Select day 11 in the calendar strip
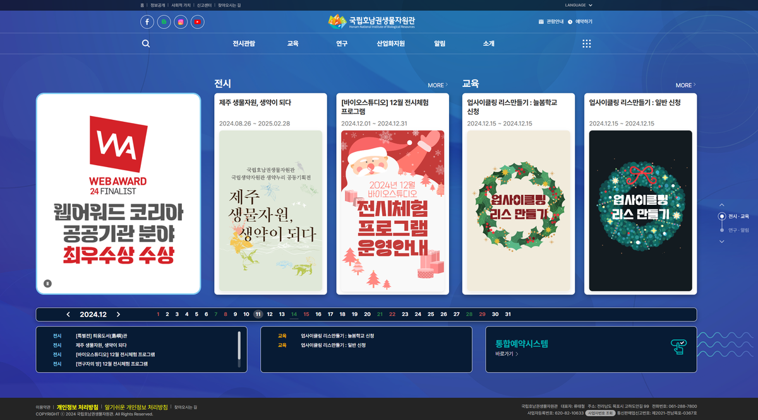The height and width of the screenshot is (420, 758). tap(258, 314)
